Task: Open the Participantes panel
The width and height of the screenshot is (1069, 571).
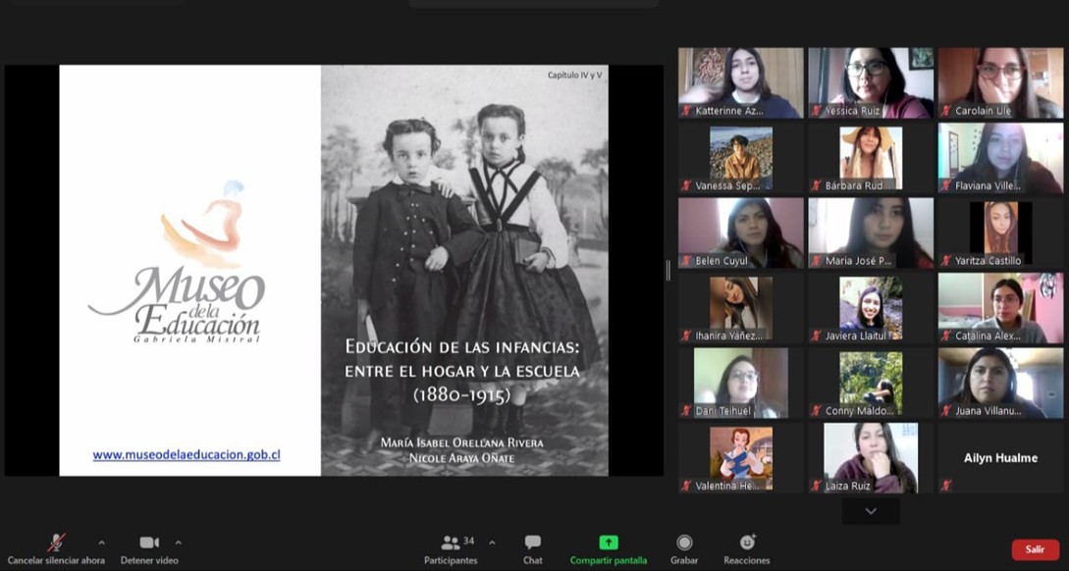Action: pos(451,549)
